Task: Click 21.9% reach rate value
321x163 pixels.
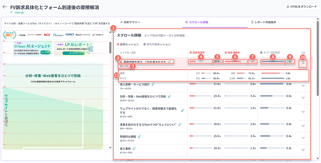Action: 217,108
